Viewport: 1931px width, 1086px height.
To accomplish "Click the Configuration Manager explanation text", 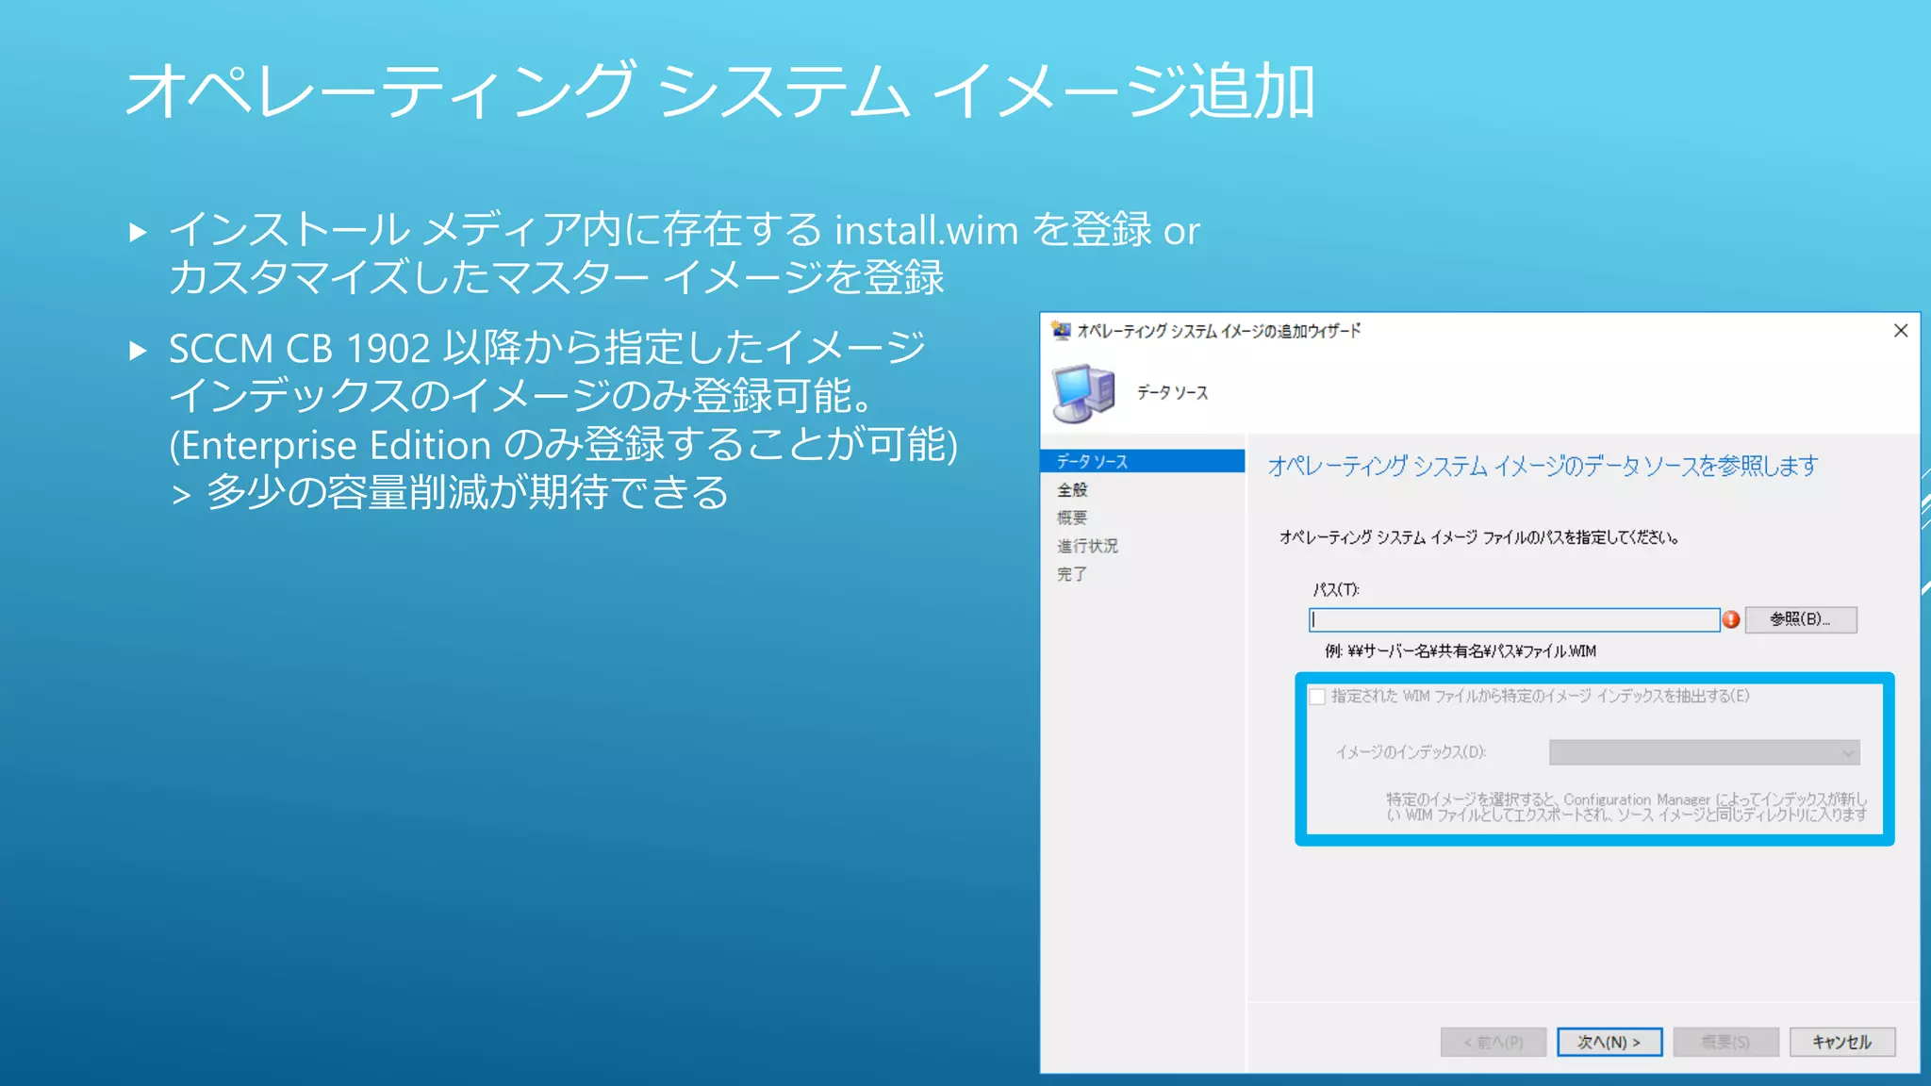I will (1626, 807).
